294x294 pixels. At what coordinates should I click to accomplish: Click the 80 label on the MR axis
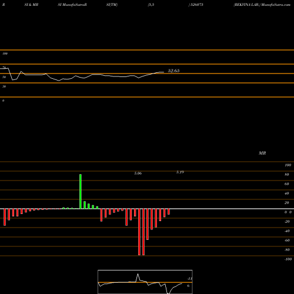click(x=287, y=175)
